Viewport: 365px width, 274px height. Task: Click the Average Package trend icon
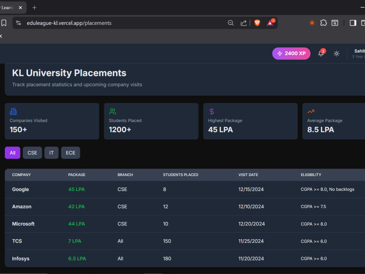click(311, 111)
